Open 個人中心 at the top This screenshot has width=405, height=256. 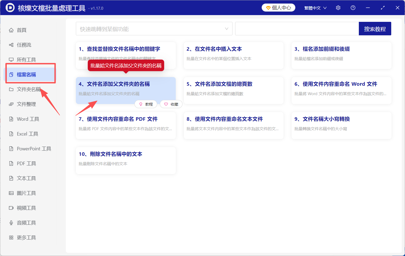(x=278, y=8)
